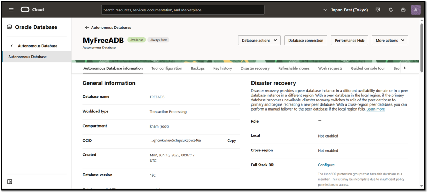This screenshot has width=428, height=193.
Task: Open the Learn more link on disaster recovery
Action: [376, 109]
